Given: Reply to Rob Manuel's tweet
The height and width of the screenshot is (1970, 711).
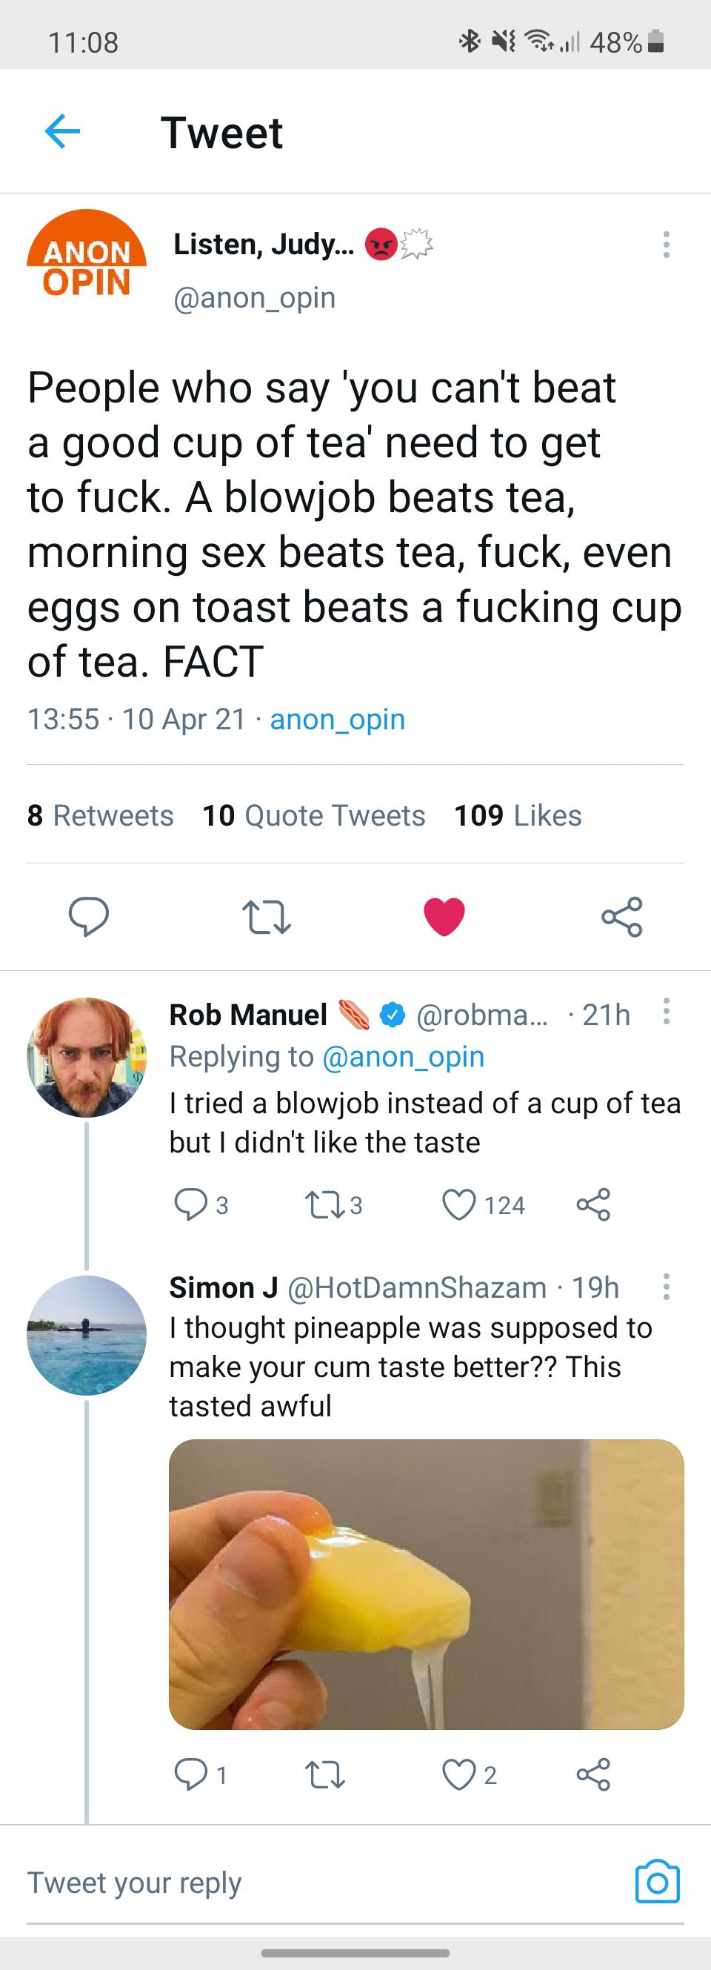Looking at the screenshot, I should [190, 1204].
